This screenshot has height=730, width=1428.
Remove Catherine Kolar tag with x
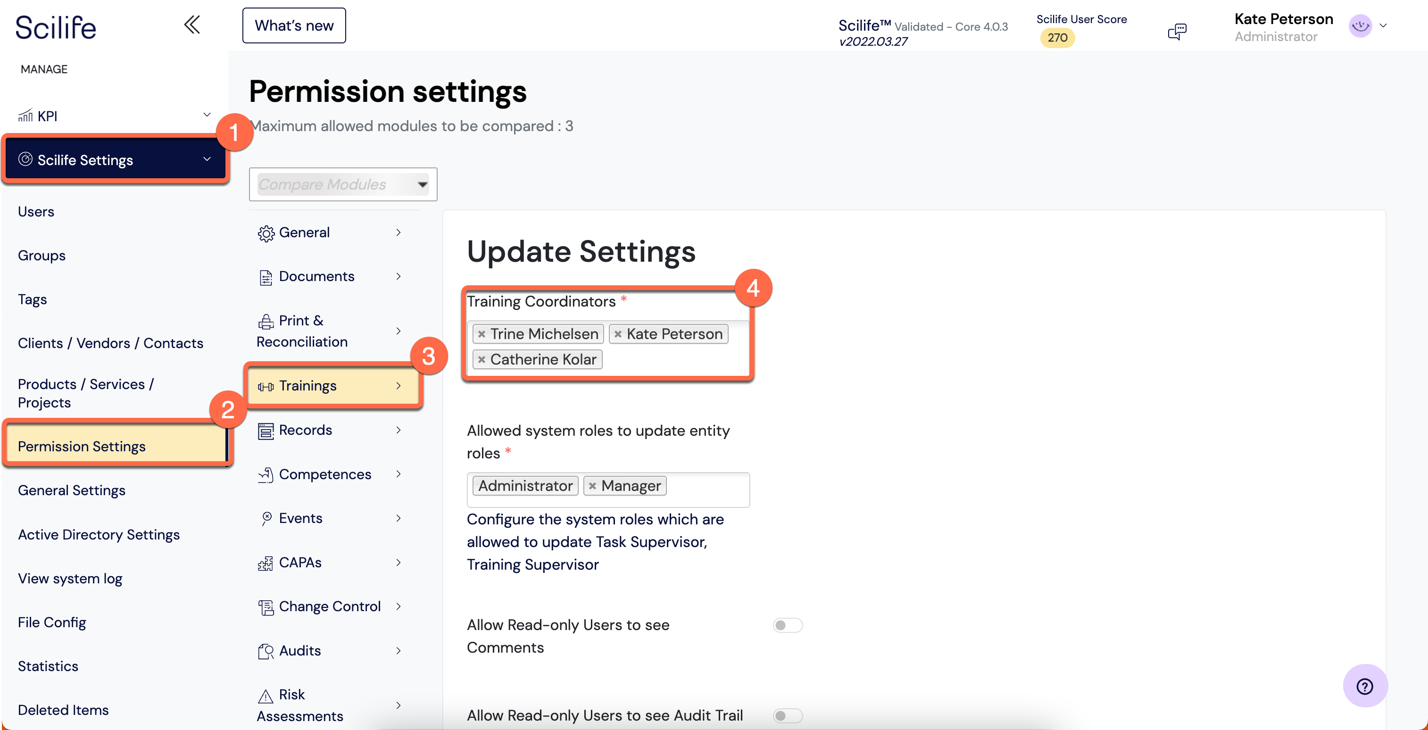point(481,360)
